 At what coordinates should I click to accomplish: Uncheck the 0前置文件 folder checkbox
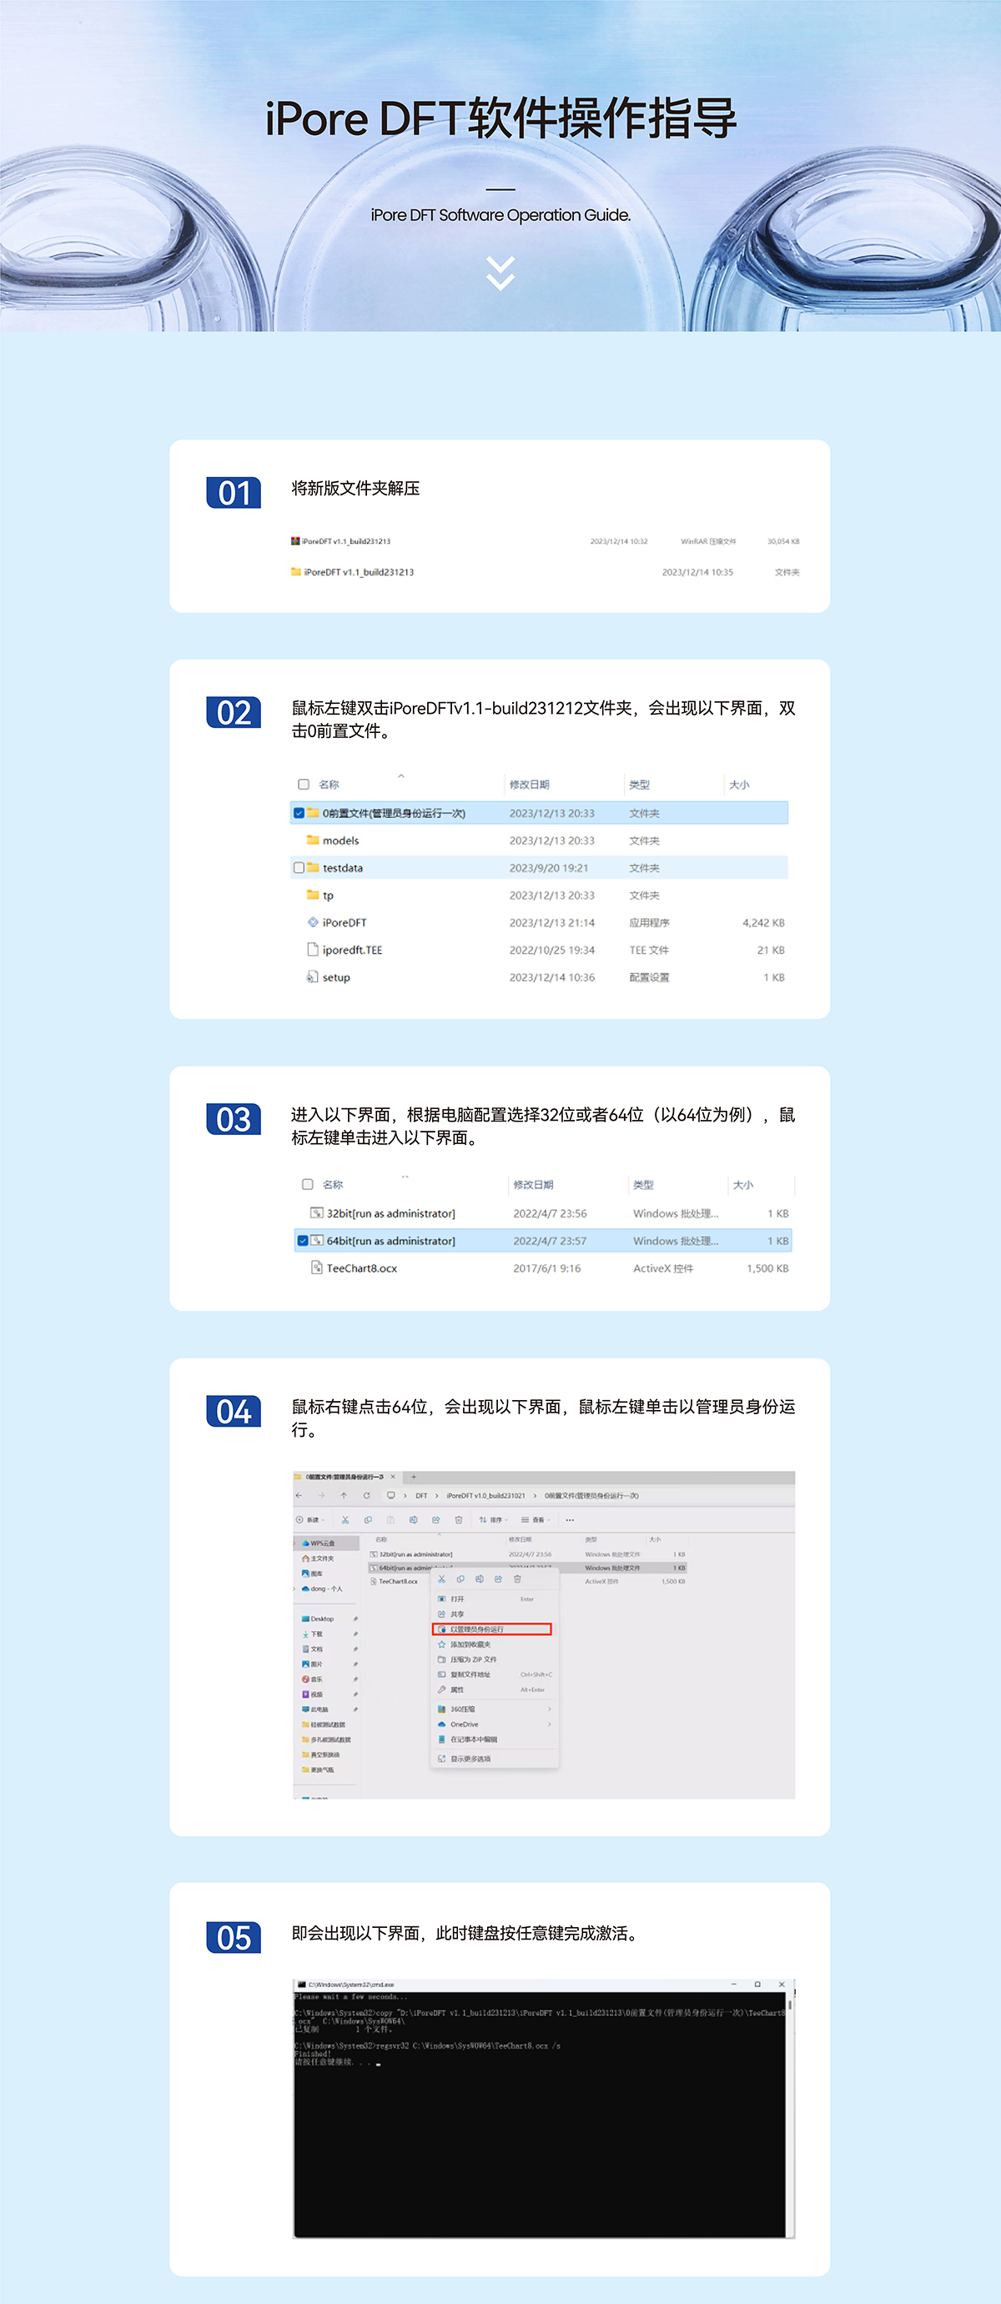[299, 813]
